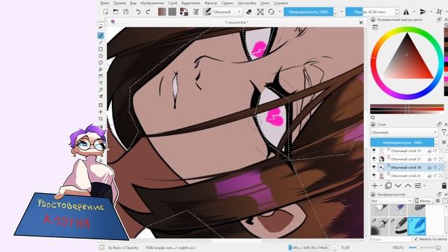
Task: Open brush preset tag dropdown 'Все'
Action: [391, 201]
